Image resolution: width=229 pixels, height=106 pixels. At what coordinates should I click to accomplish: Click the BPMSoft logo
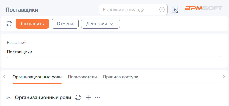[204, 8]
